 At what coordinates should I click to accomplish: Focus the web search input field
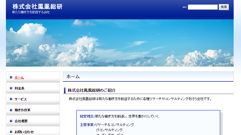pyautogui.click(x=203, y=7)
